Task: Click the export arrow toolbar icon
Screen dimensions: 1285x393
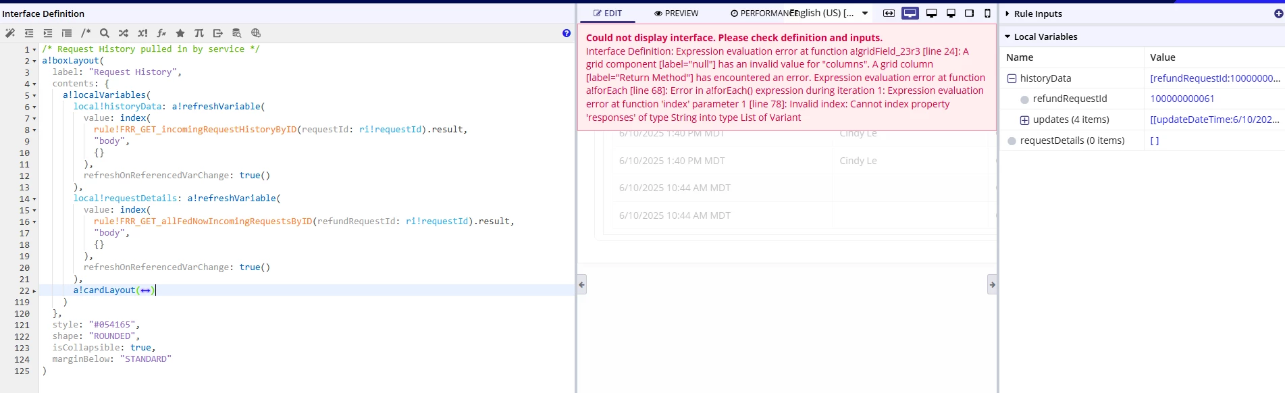Action: (218, 33)
